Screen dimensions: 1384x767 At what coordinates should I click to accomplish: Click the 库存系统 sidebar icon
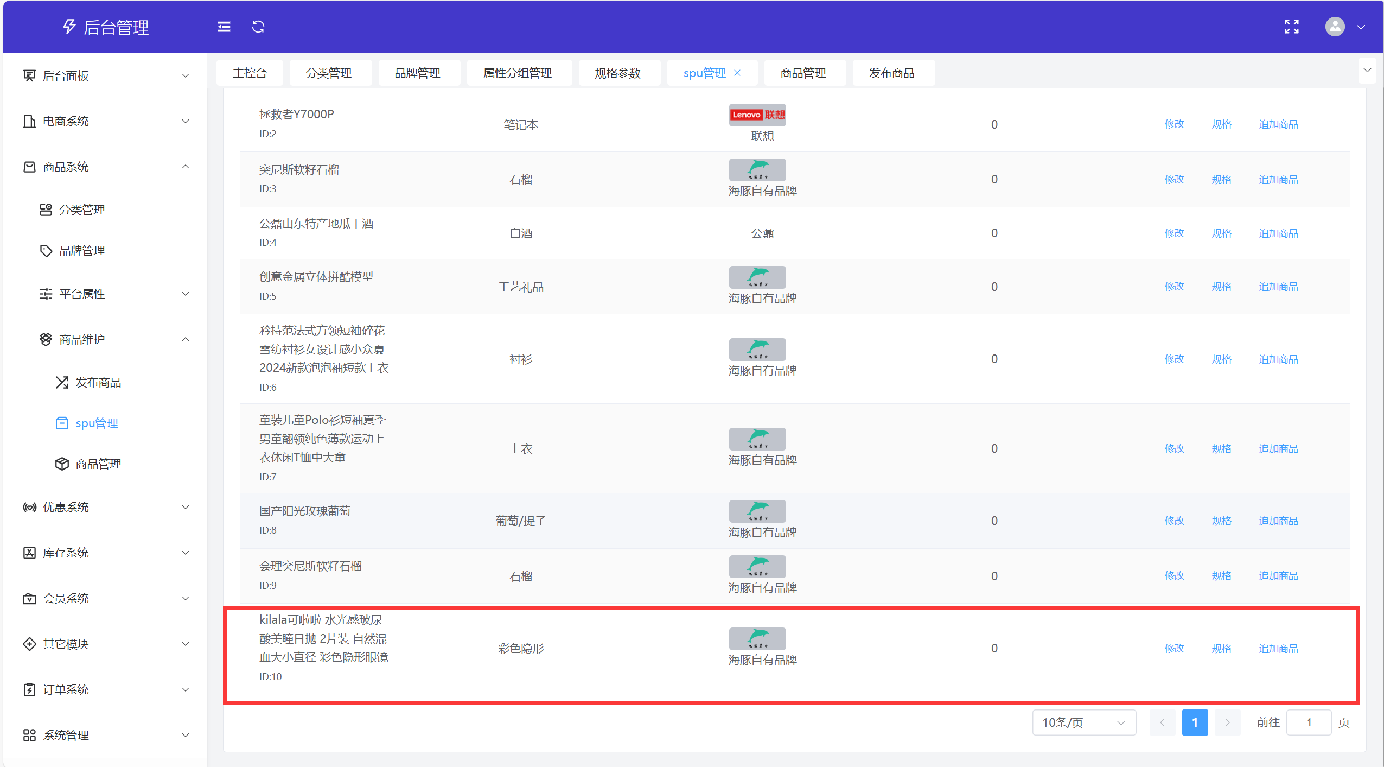[29, 553]
